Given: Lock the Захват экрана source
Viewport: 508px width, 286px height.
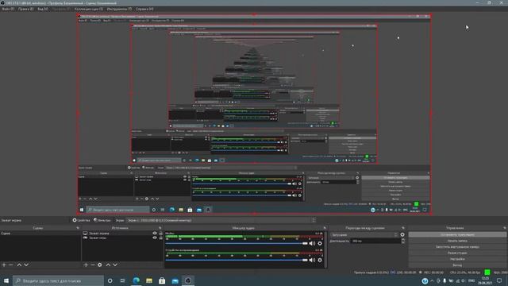Looking at the screenshot, I should point(160,233).
